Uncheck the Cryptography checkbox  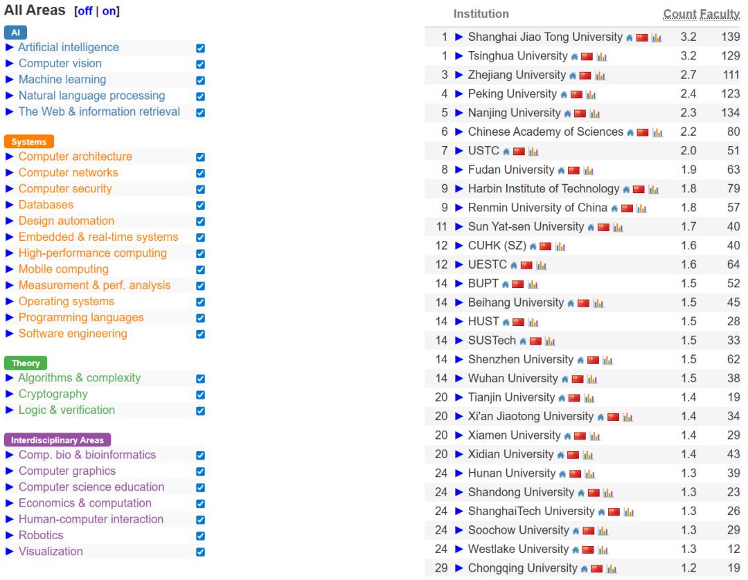[x=200, y=395]
